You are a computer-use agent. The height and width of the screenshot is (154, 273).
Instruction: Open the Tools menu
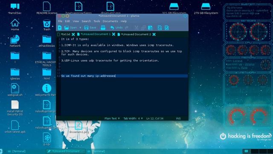(x=97, y=21)
